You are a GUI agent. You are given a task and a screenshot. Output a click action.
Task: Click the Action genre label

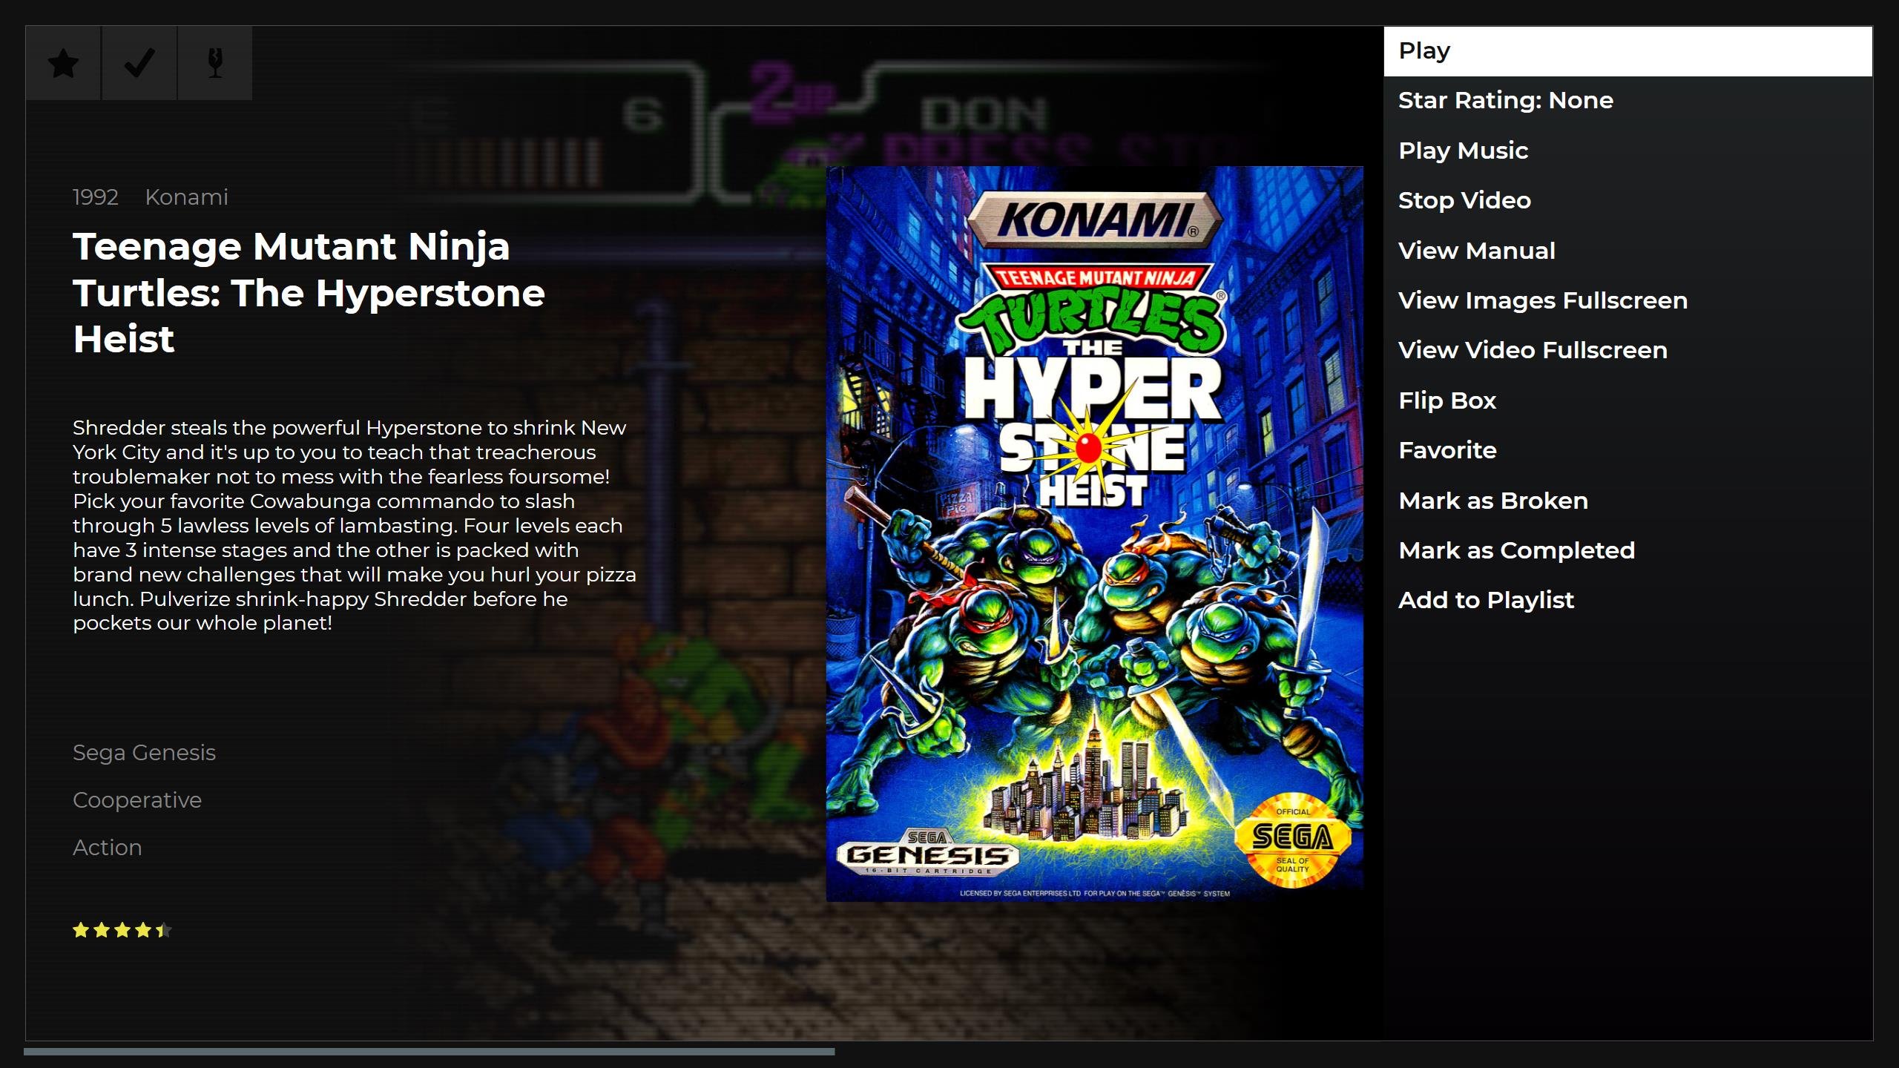107,848
